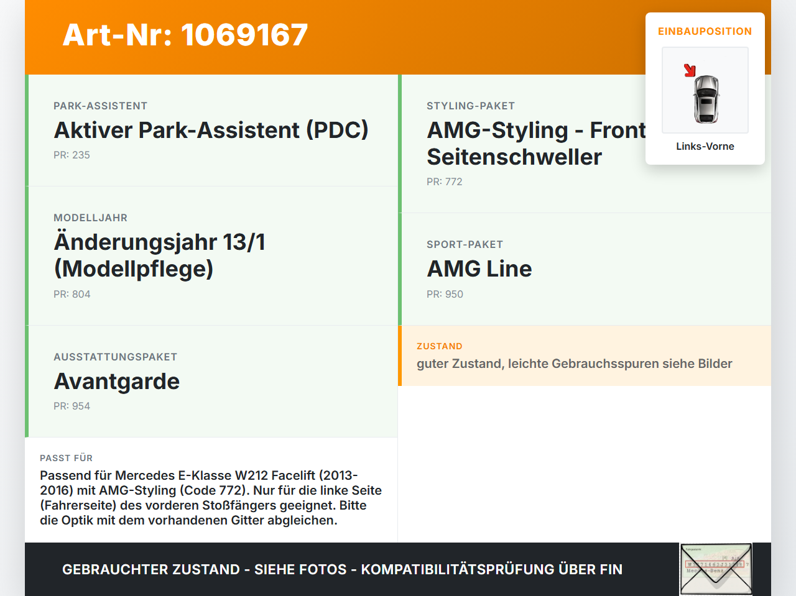The height and width of the screenshot is (596, 796).
Task: Open the envelope FIN image in the footer
Action: 716,569
